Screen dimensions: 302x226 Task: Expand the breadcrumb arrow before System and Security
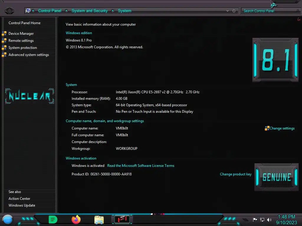click(66, 11)
